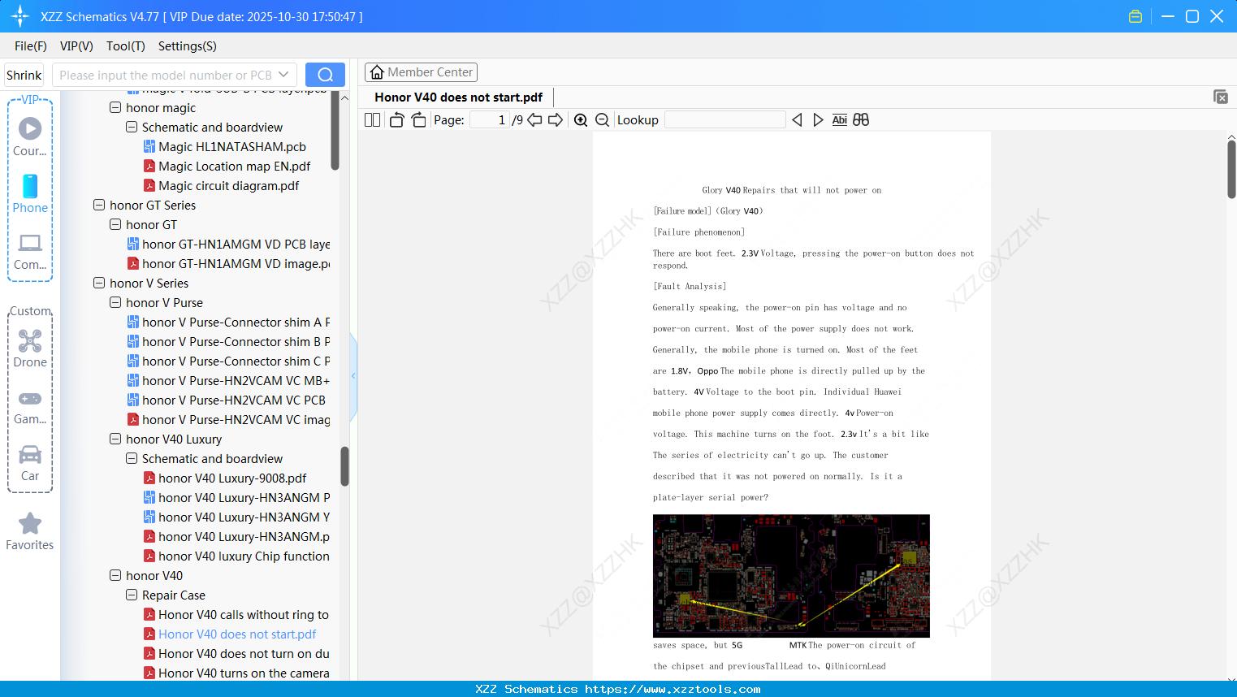Screen dimensions: 1237x697
Task: Zoom in on the PDF
Action: point(581,120)
